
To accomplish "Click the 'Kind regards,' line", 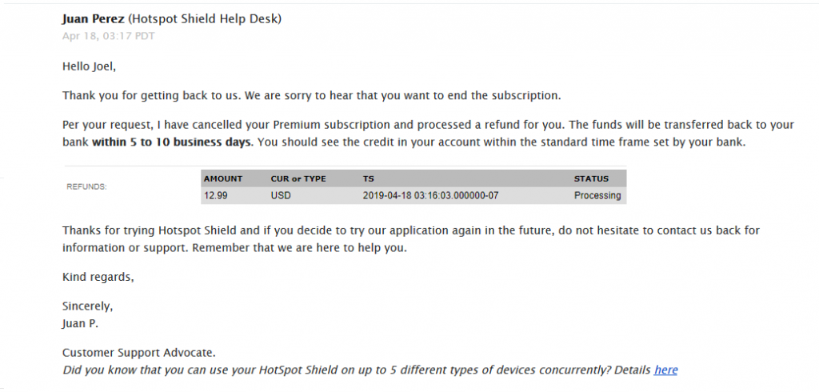I will click(x=98, y=278).
